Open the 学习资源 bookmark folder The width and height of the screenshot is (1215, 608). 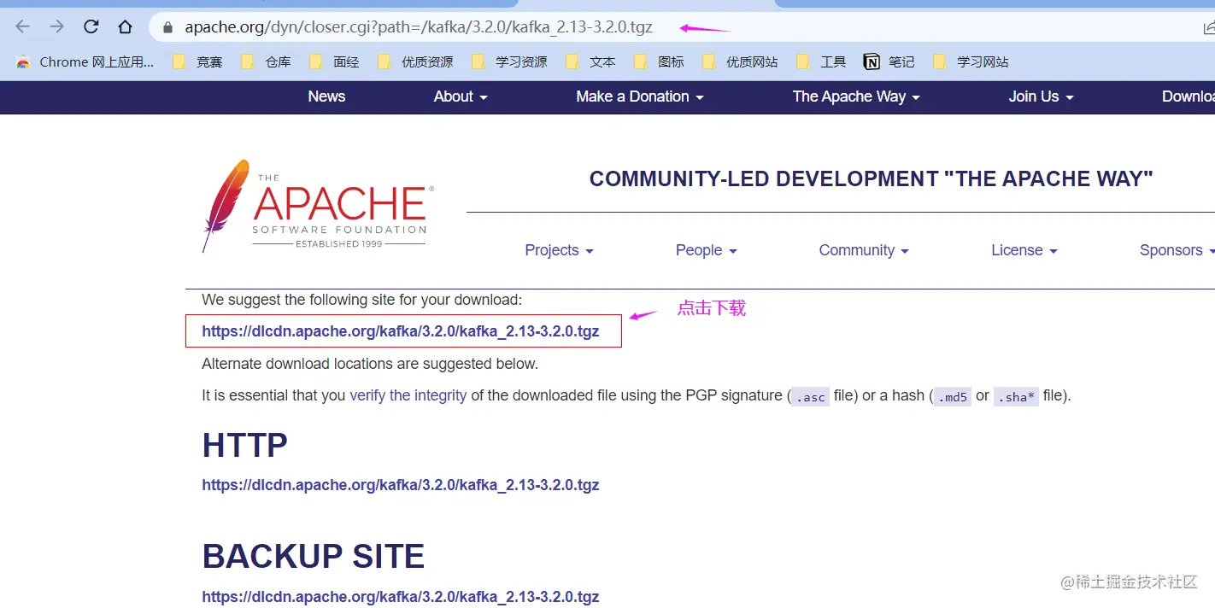[509, 61]
